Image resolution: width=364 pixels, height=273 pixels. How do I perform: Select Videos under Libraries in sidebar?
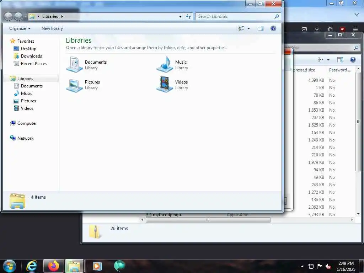(x=27, y=108)
